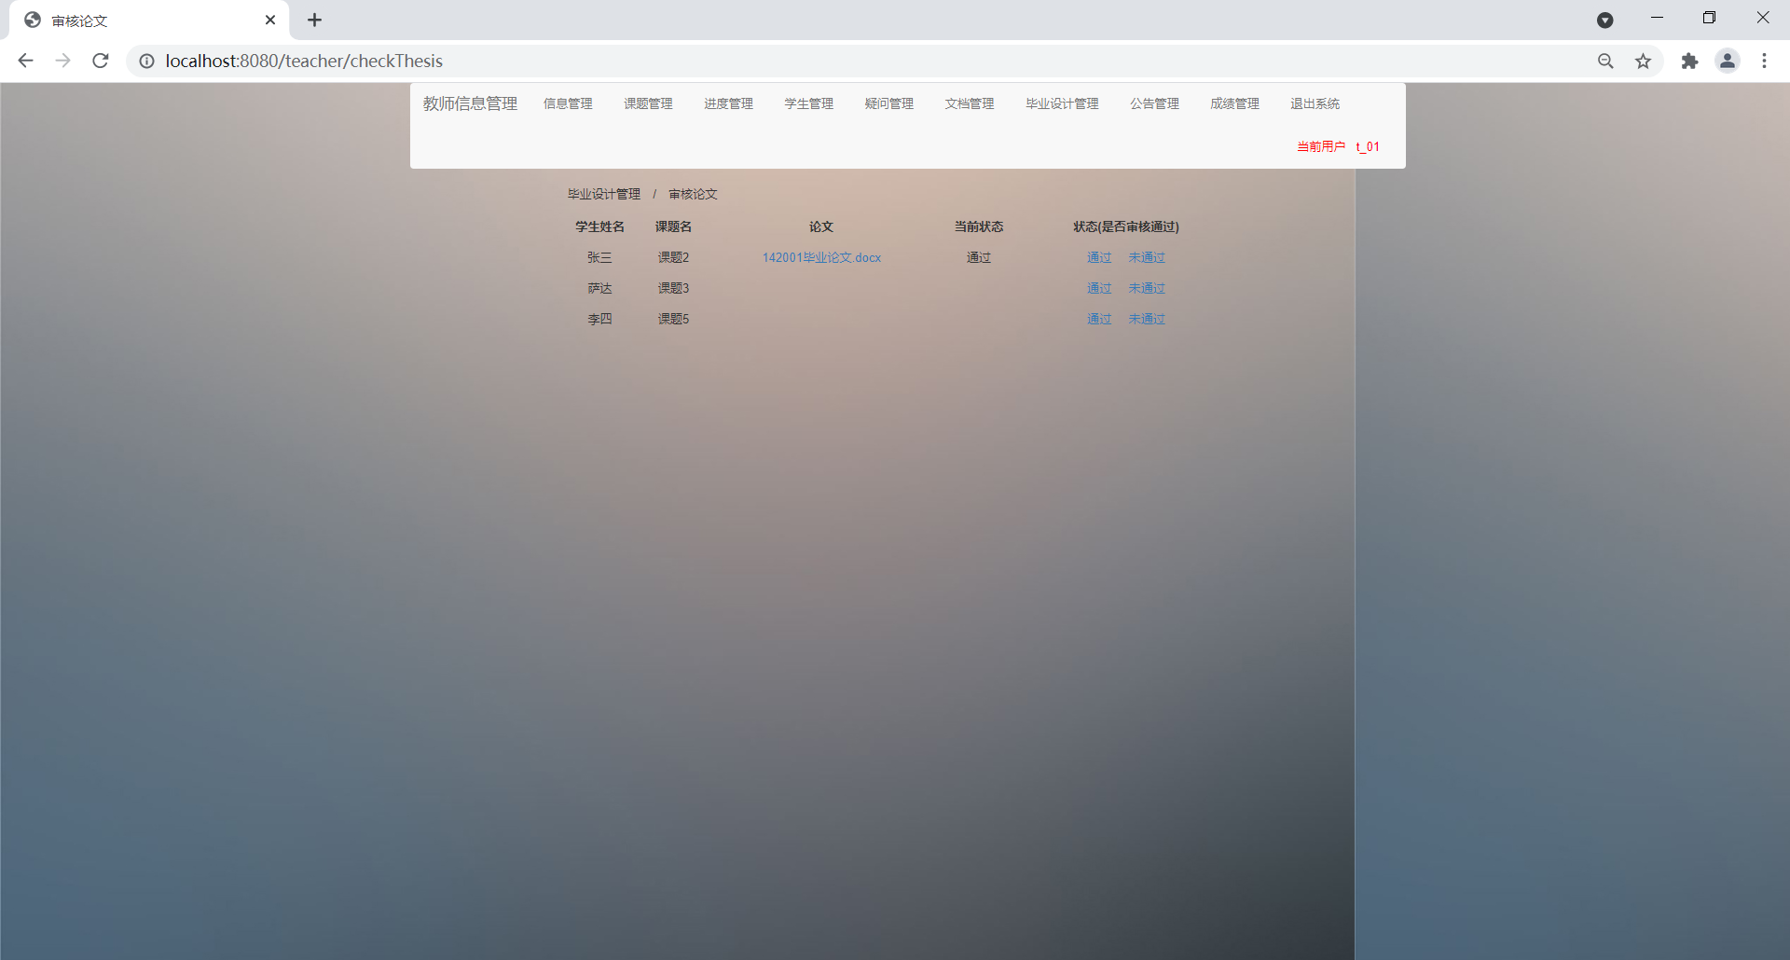This screenshot has height=960, width=1790.
Task: Open the 毕业设计管理 menu
Action: 1062,103
